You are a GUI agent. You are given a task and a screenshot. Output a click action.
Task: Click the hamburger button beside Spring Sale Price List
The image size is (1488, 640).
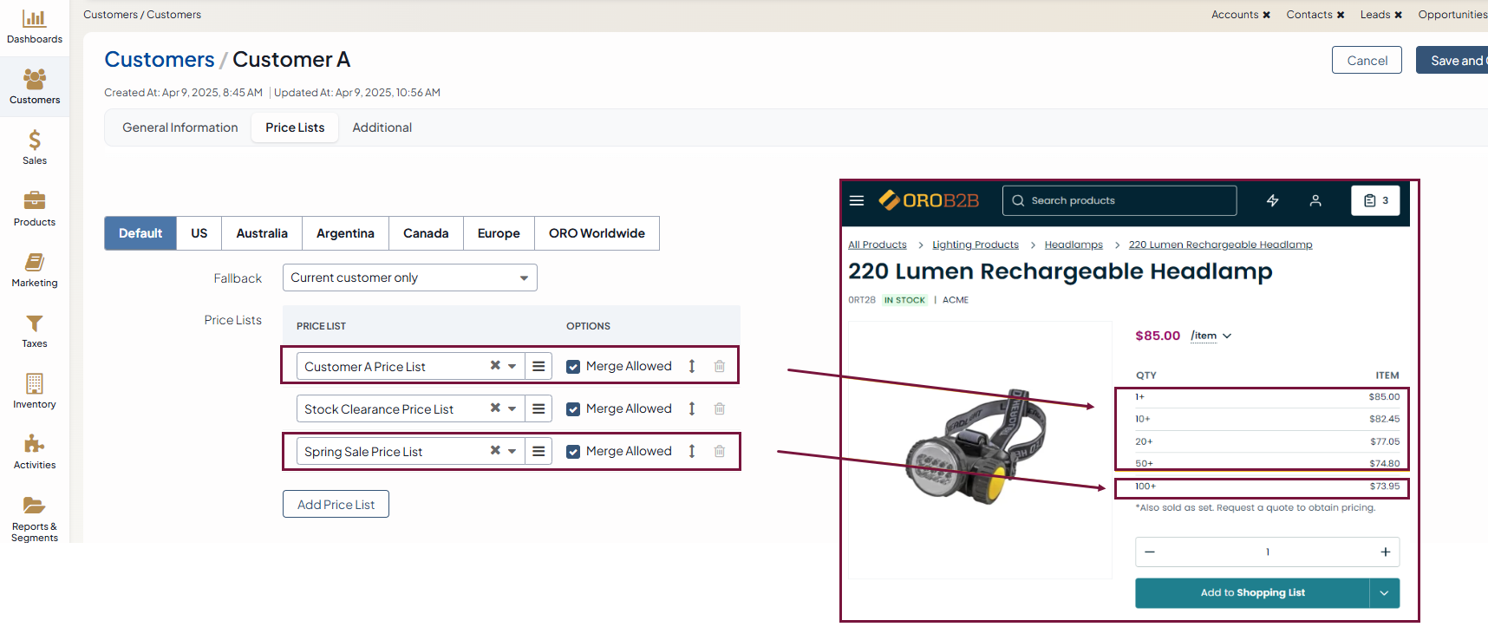point(538,451)
